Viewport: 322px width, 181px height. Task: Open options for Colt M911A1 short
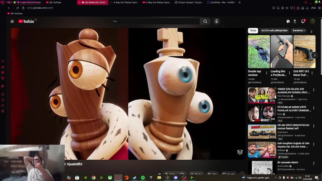[x=312, y=73]
